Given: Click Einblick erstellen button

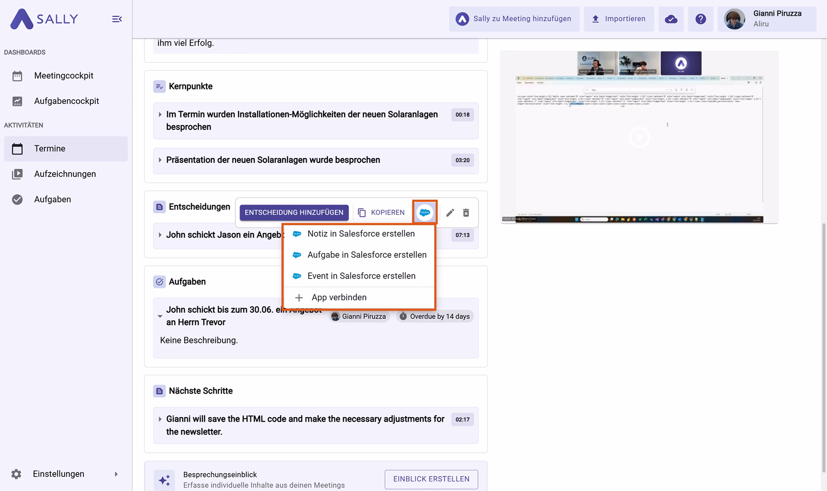Looking at the screenshot, I should coord(431,479).
